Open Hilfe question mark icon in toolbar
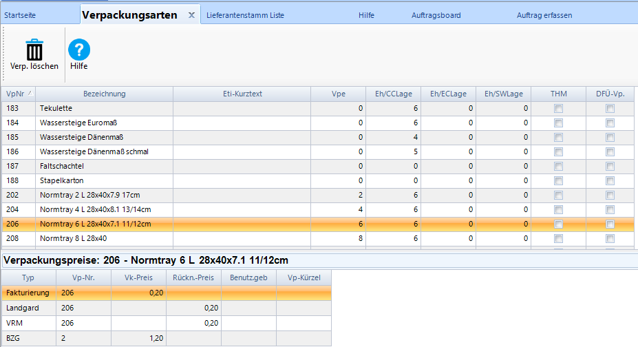This screenshot has height=347, width=638. (x=79, y=50)
